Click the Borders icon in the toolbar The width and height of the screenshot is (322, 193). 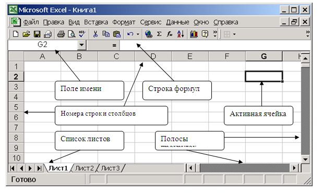[x=226, y=34]
